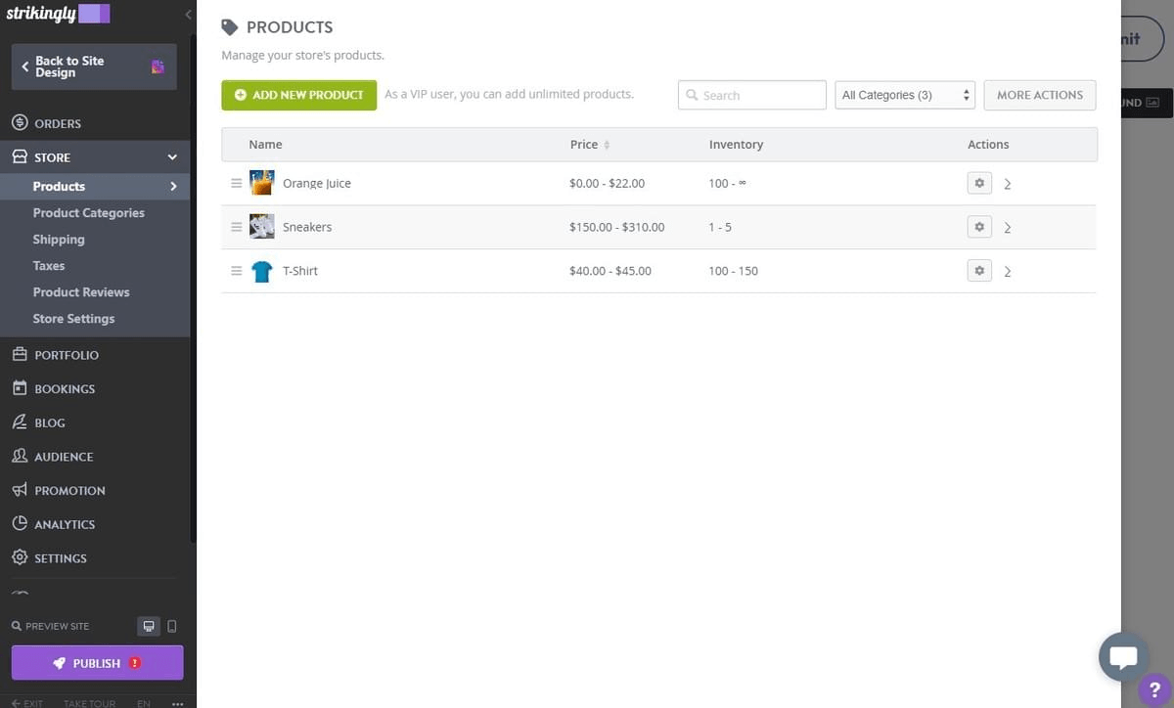Click the search magnifier icon in Preview Site
Screen dimensions: 1174x708
point(17,626)
